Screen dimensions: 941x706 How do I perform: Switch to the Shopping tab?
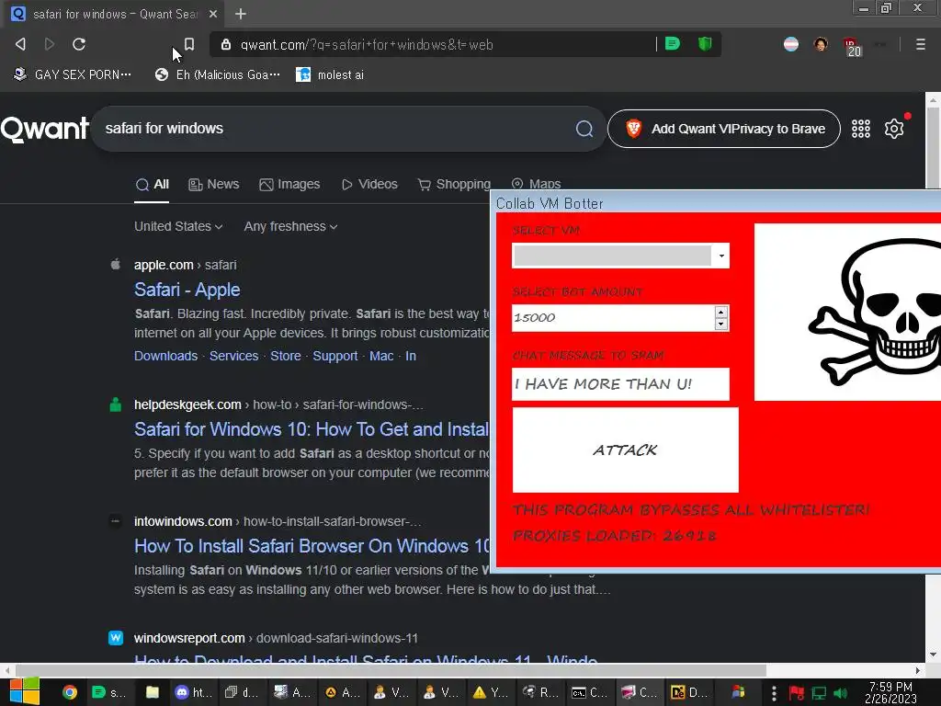point(454,184)
